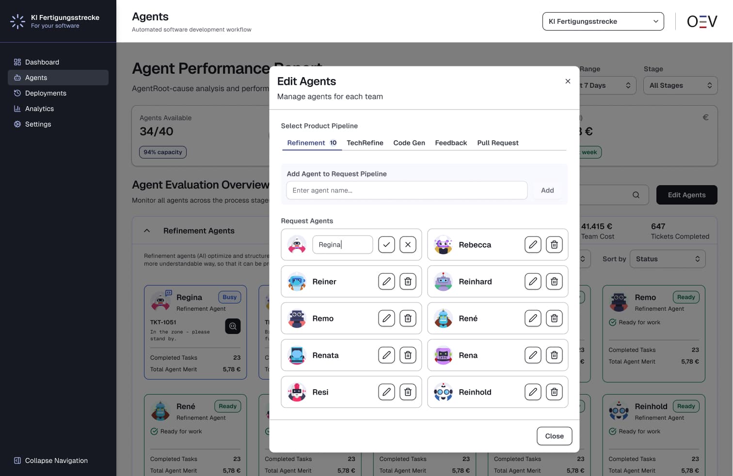Image resolution: width=733 pixels, height=476 pixels.
Task: Open Settings from the sidebar
Action: (38, 124)
